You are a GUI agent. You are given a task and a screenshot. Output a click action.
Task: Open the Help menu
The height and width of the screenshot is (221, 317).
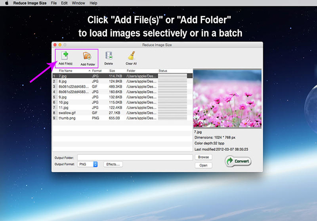tap(93, 3)
